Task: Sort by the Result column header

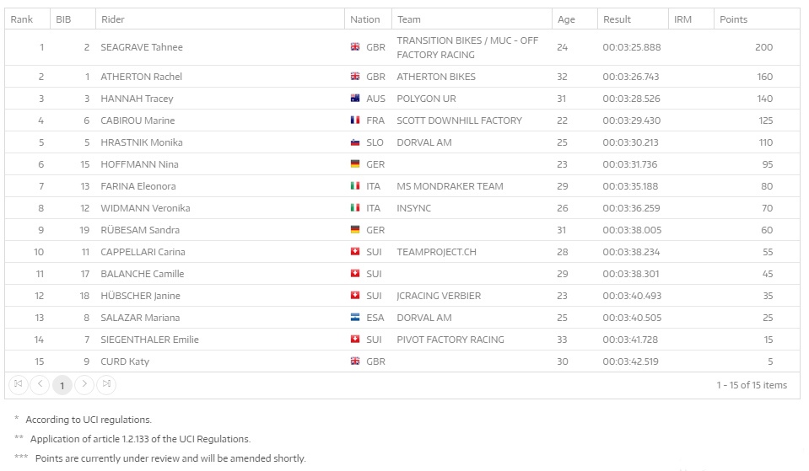Action: click(617, 19)
